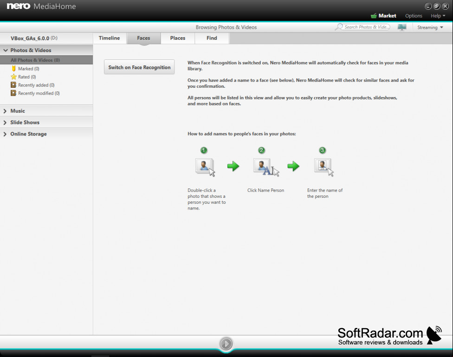The height and width of the screenshot is (357, 453).
Task: Expand the Slide Shows section
Action: pyautogui.click(x=5, y=123)
